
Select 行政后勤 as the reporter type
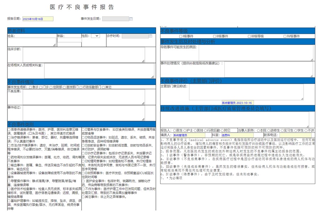(x=205, y=131)
